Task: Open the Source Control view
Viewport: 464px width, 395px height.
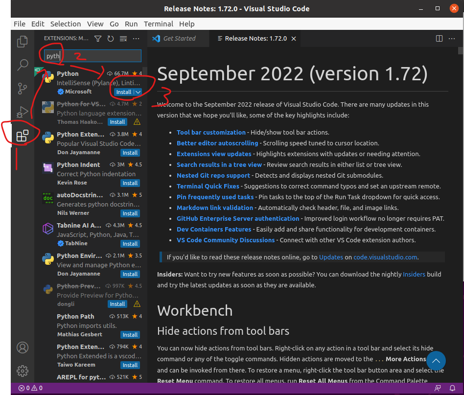Action: click(22, 89)
